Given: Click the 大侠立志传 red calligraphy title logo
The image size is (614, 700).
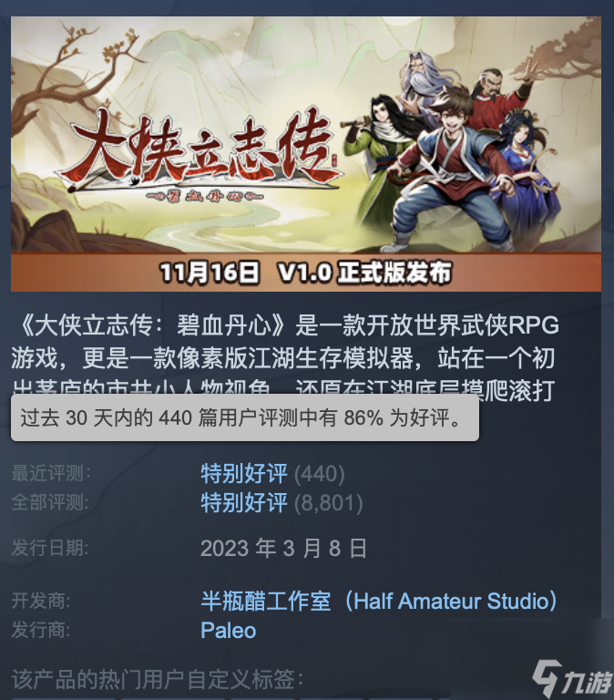Looking at the screenshot, I should [201, 151].
